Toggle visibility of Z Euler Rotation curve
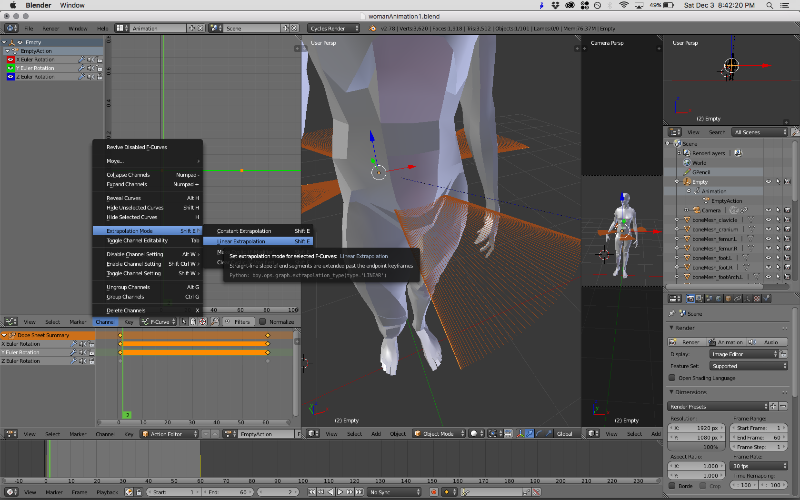Image resolution: width=800 pixels, height=500 pixels. 10,77
